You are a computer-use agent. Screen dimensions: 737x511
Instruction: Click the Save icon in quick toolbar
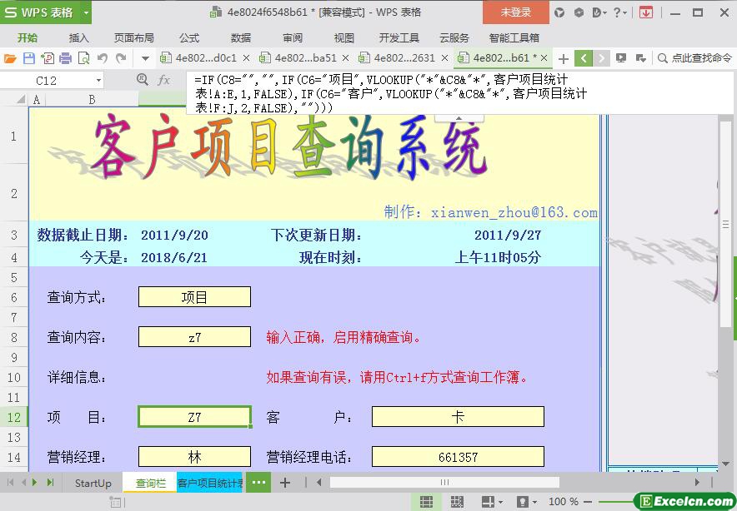coord(28,58)
